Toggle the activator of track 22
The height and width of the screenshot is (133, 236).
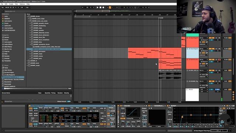point(211,49)
